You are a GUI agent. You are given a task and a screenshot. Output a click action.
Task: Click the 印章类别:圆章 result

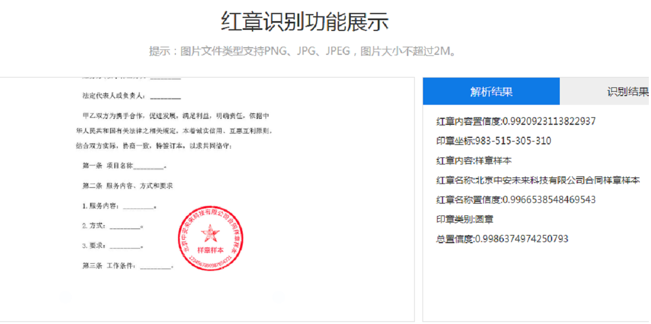[465, 219]
